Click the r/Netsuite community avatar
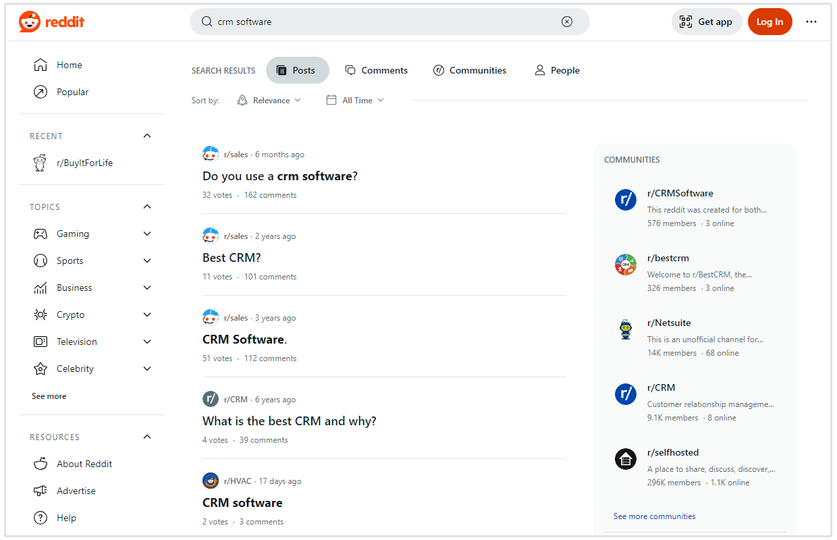Screen dimensions: 837x540 (626, 329)
